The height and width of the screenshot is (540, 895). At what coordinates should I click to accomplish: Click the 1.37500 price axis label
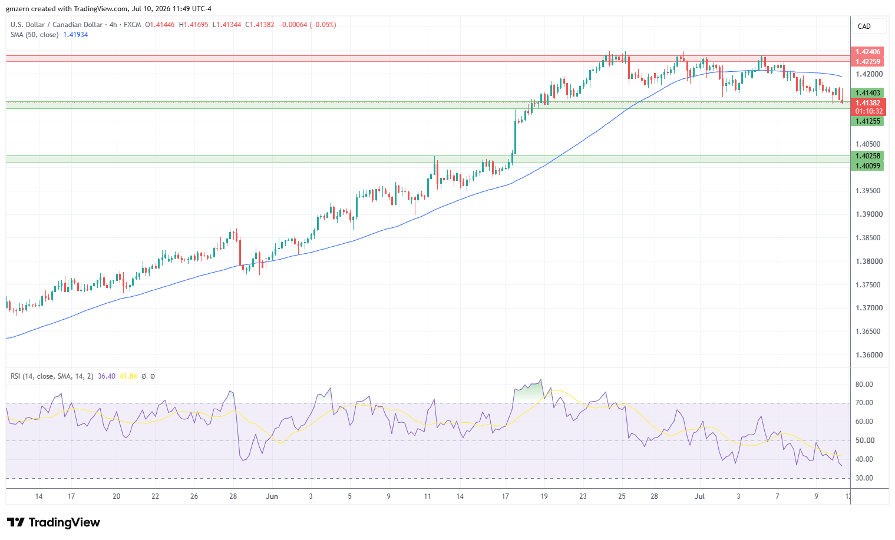pos(869,285)
